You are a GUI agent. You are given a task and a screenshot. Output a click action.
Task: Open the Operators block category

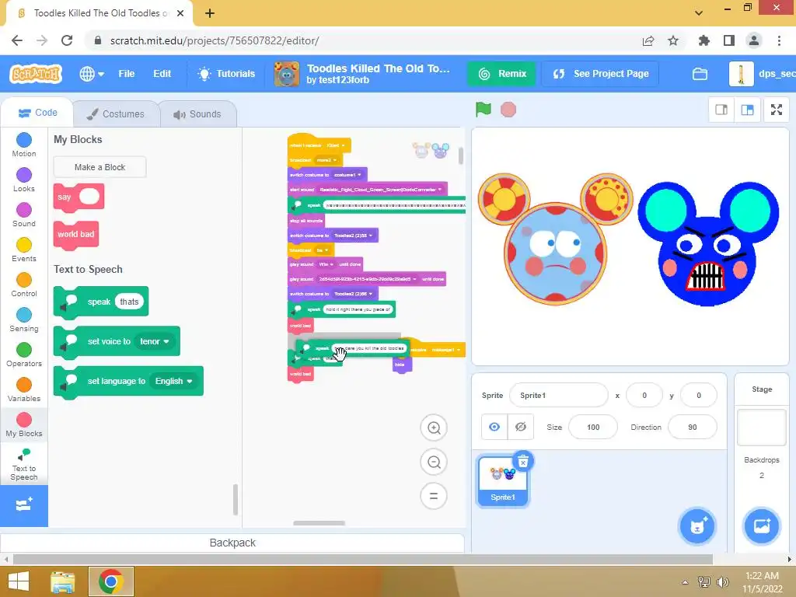[24, 355]
